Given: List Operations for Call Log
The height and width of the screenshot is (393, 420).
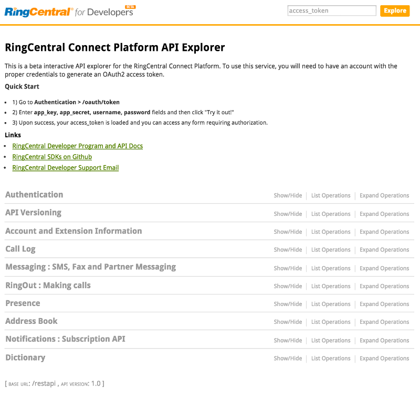Looking at the screenshot, I should [x=331, y=250].
